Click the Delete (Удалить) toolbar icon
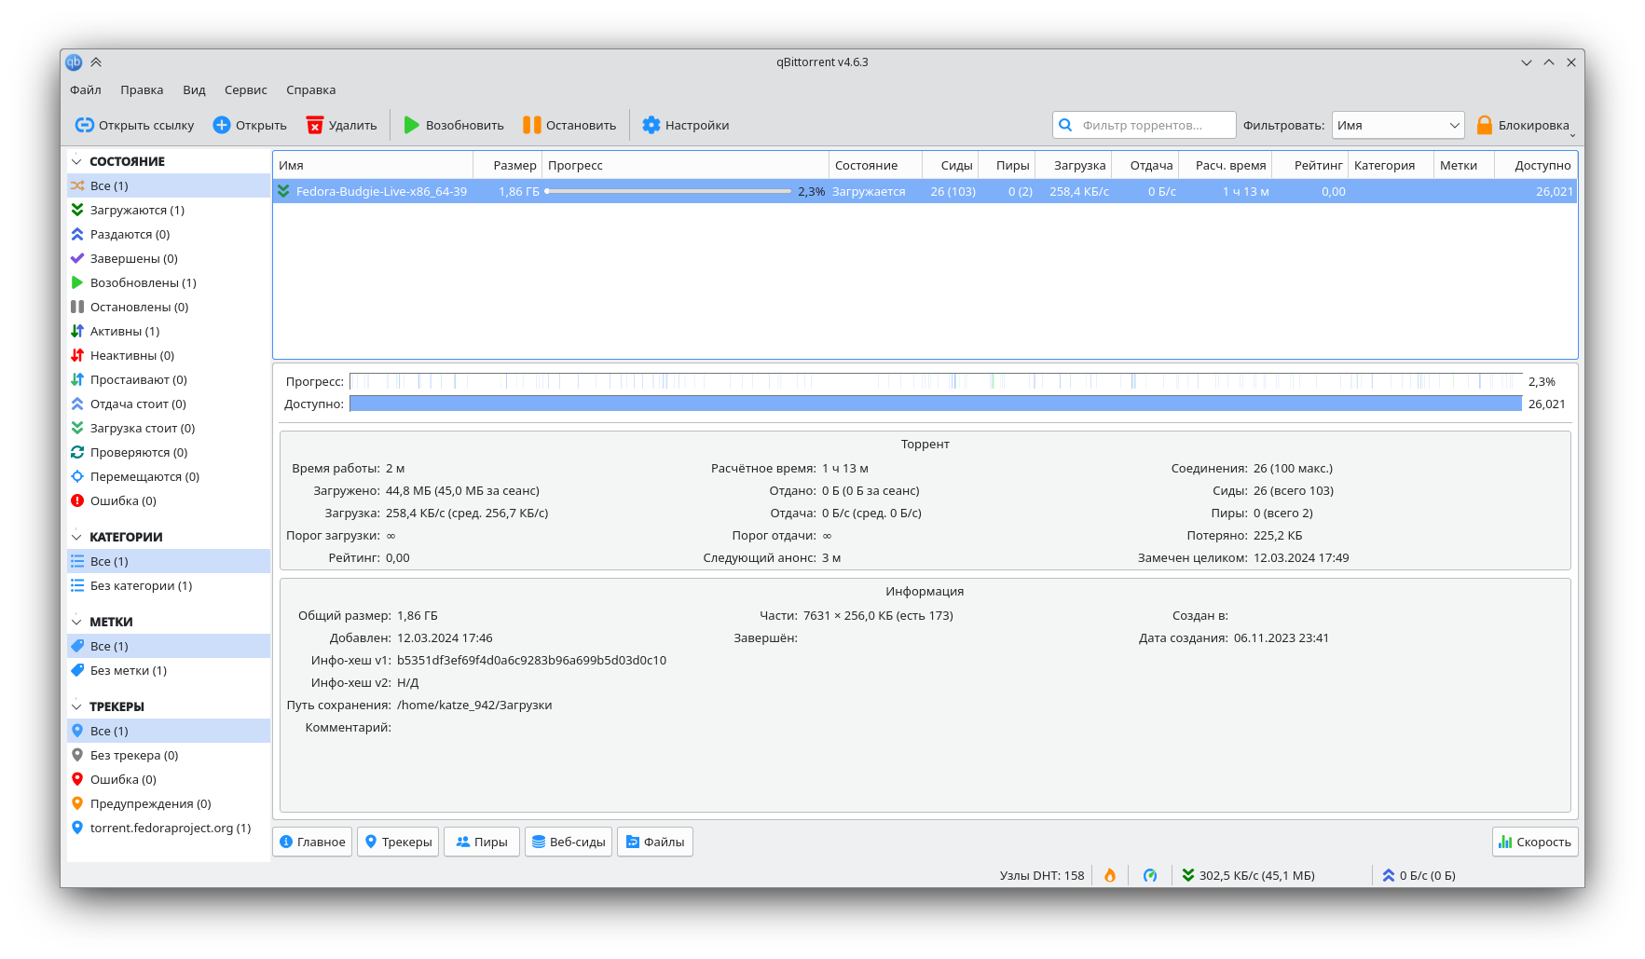 315,124
